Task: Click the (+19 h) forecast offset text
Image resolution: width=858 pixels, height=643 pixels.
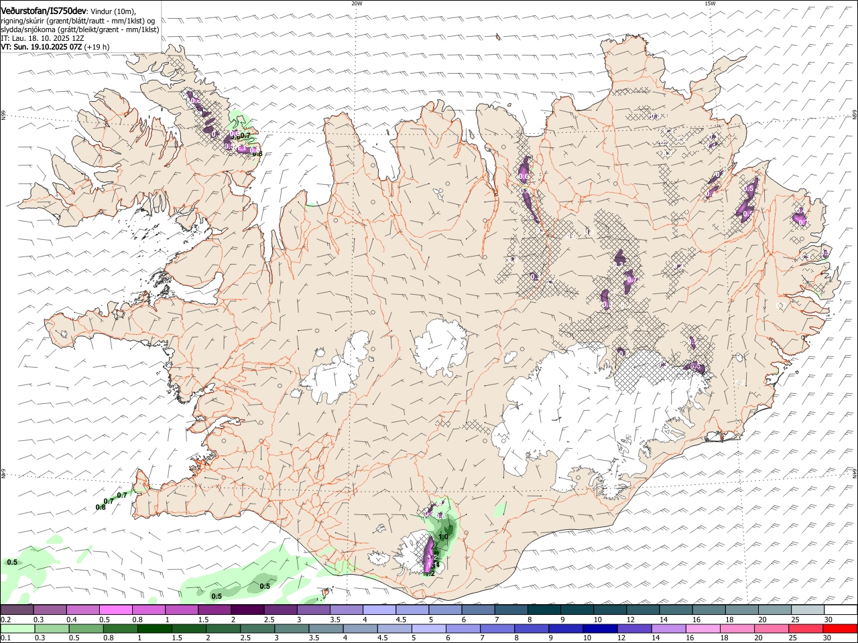Action: [97, 47]
